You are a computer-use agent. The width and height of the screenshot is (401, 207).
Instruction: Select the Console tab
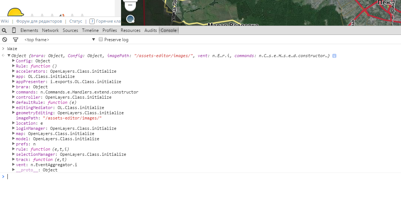click(169, 30)
